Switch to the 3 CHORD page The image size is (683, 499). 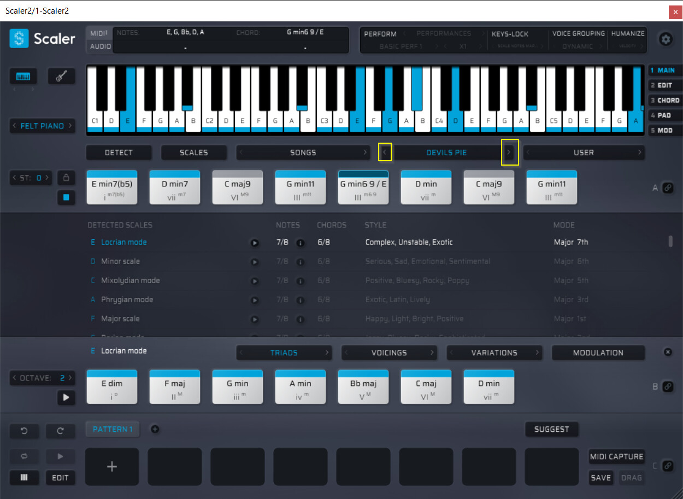664,101
